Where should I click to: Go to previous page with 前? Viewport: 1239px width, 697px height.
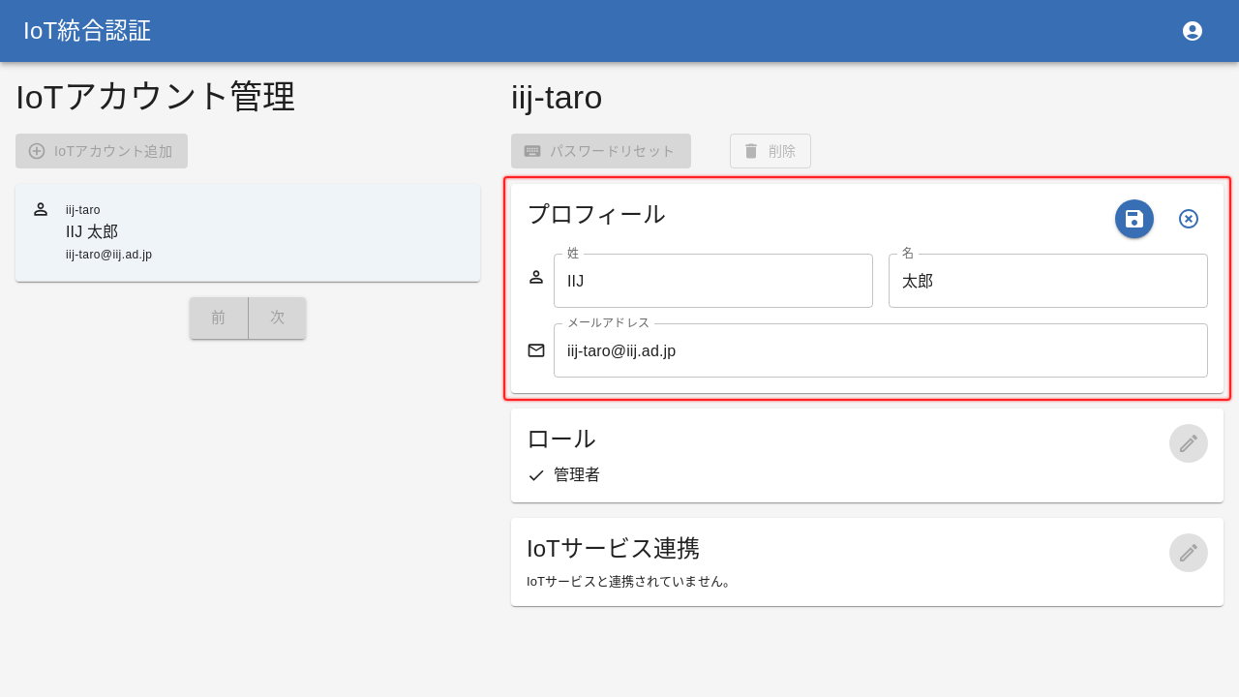click(x=219, y=318)
